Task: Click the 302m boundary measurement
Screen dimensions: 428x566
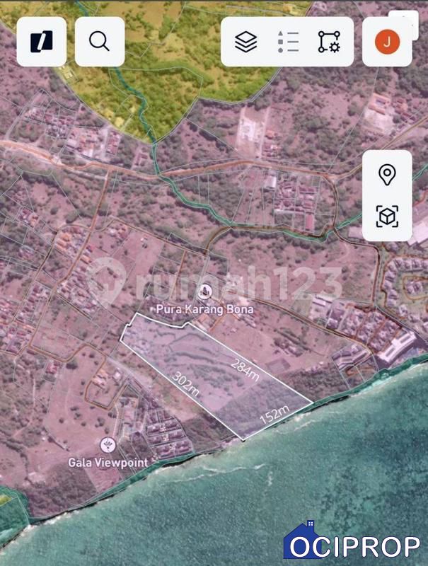Action: [x=186, y=384]
